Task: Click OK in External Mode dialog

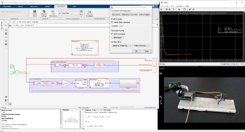Action: click(137, 51)
